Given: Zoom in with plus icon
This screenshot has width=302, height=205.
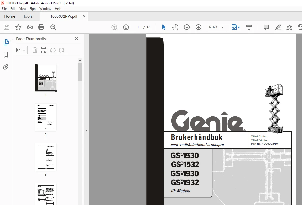Looking at the screenshot, I should coord(199,27).
